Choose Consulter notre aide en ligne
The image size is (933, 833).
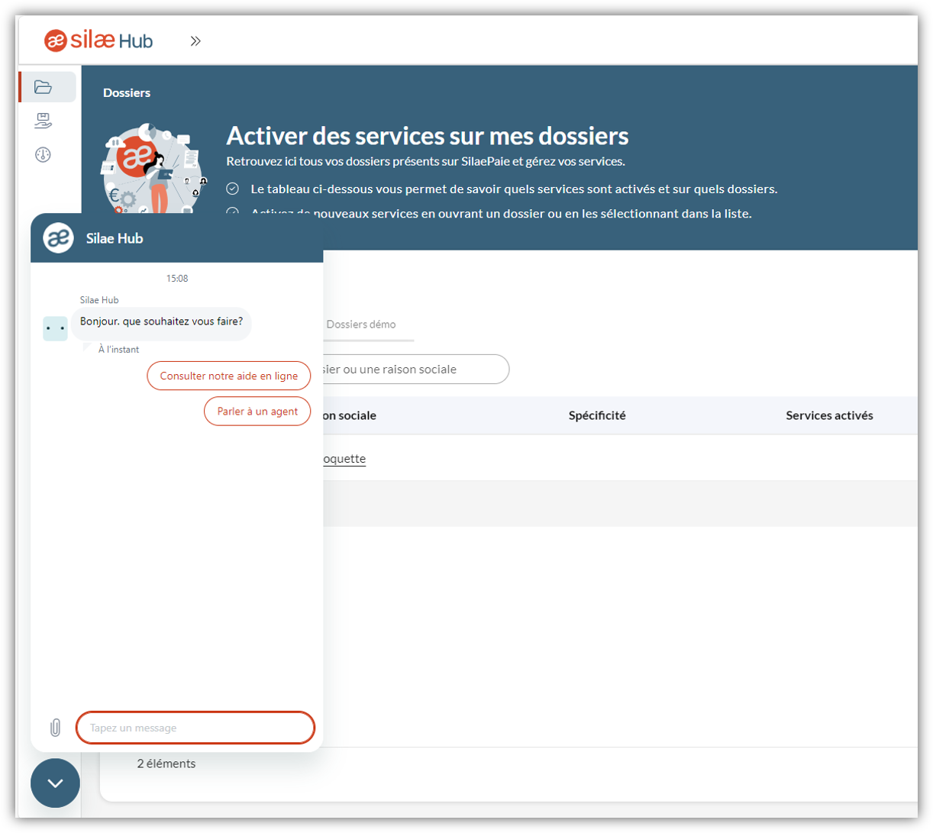[228, 376]
